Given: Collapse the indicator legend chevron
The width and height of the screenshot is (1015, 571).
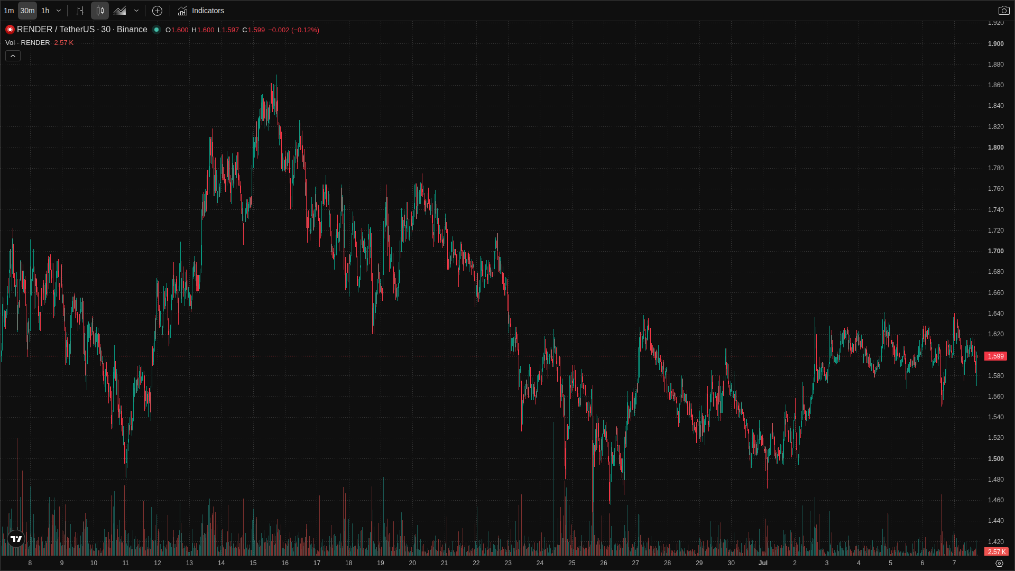Looking at the screenshot, I should tap(13, 56).
